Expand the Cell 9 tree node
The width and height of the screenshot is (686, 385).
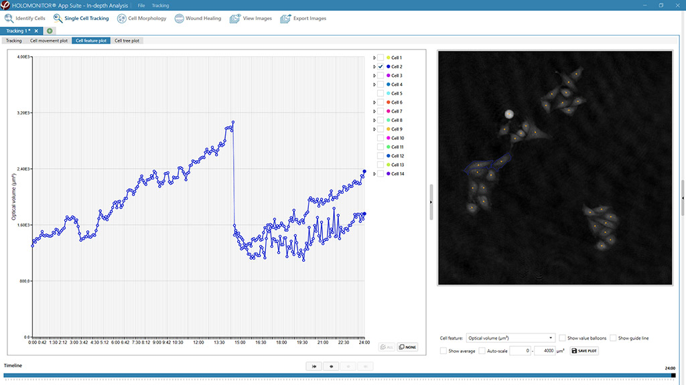[x=374, y=129]
